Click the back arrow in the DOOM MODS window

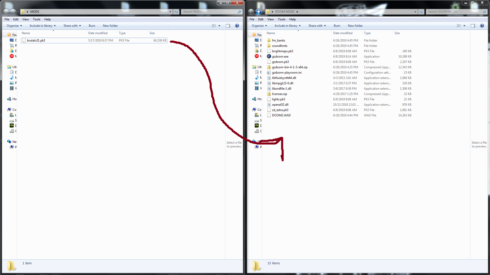pyautogui.click(x=251, y=12)
